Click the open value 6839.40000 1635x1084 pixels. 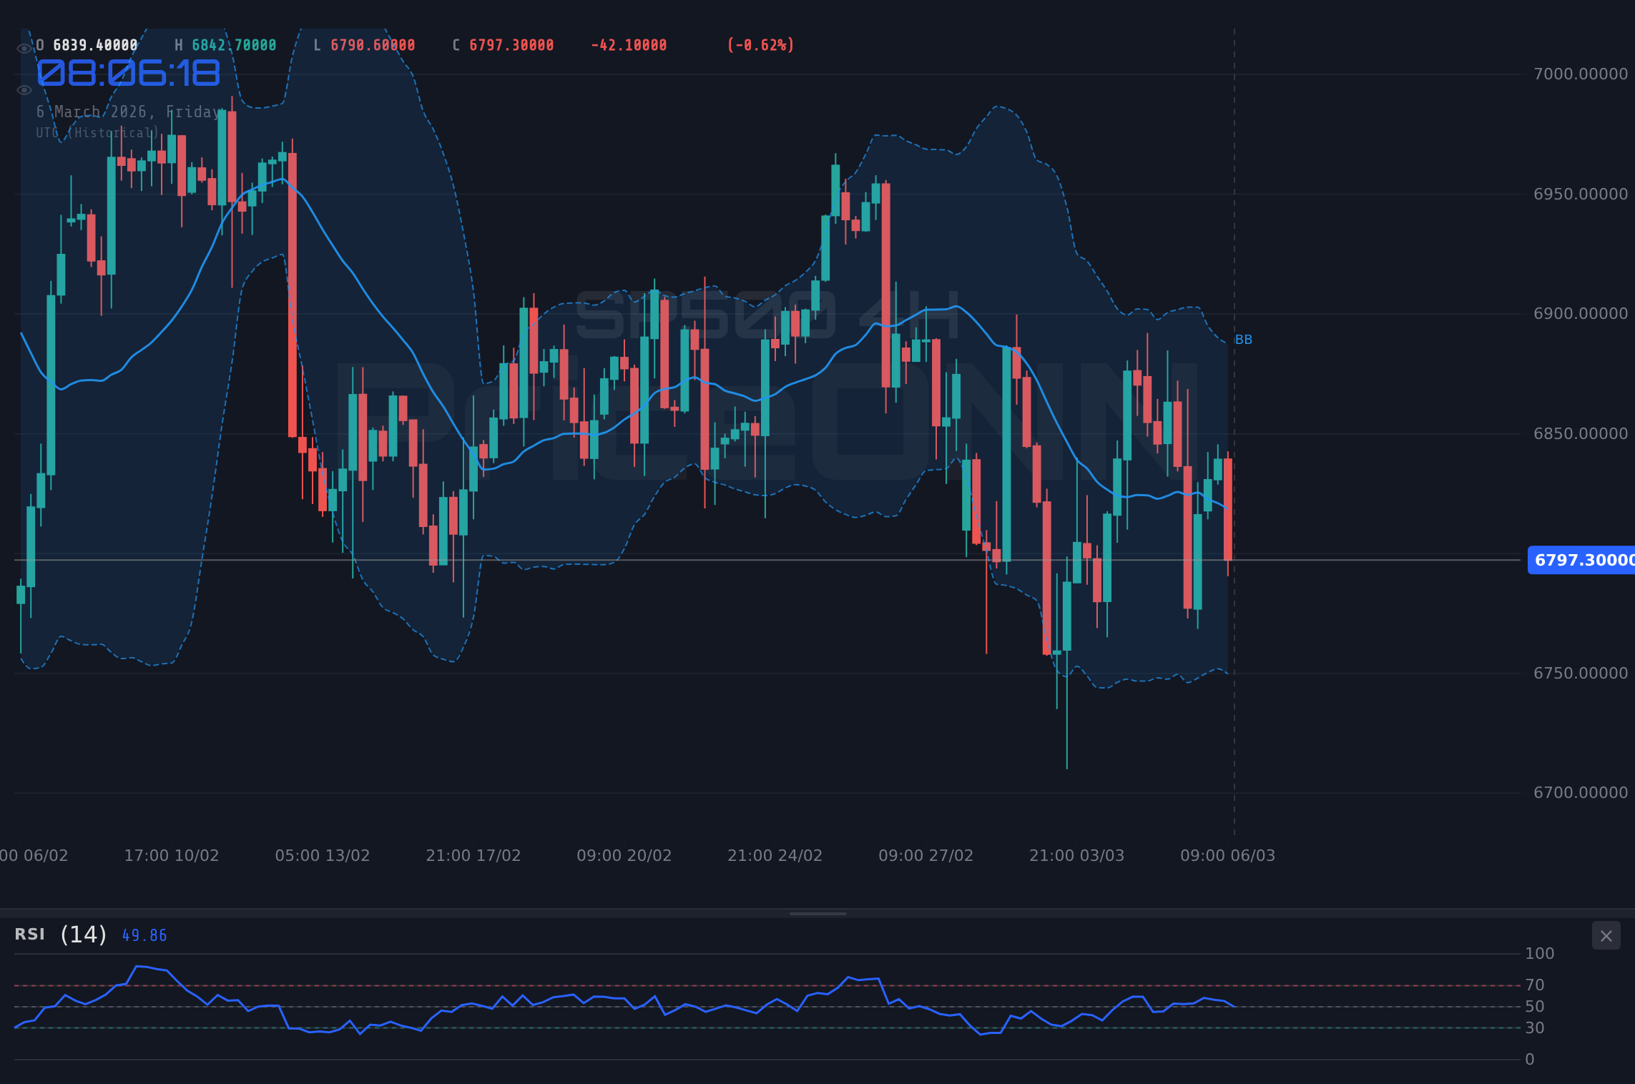coord(96,45)
